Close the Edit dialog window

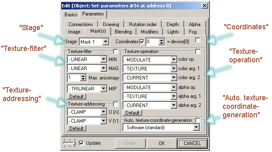click(205, 6)
